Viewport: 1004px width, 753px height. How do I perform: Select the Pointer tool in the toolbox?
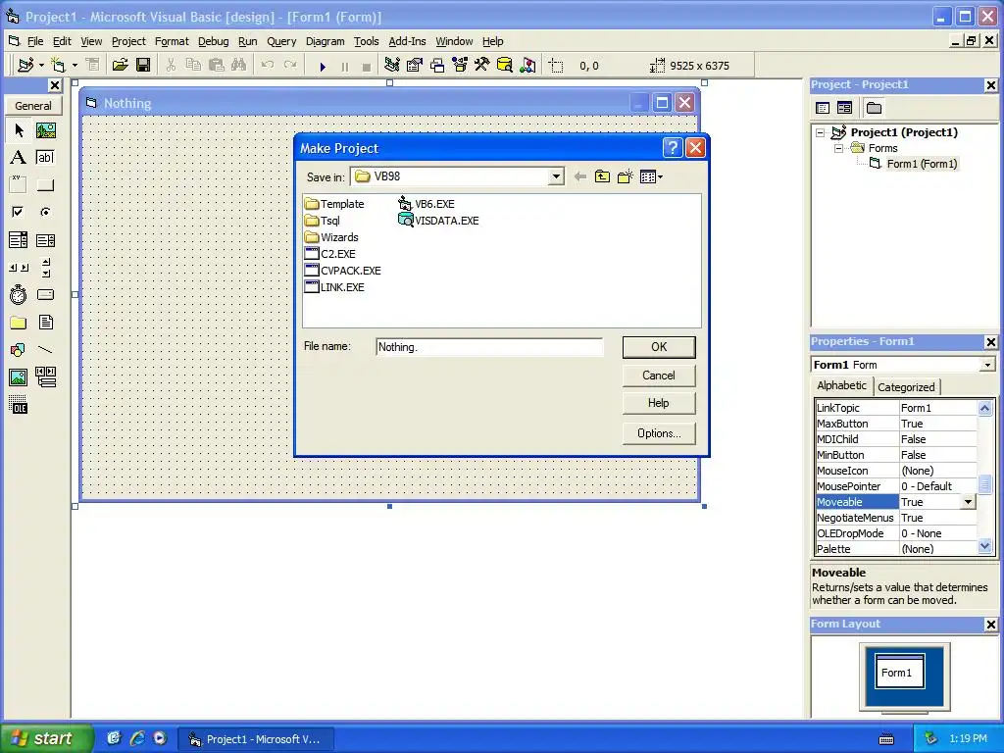19,130
